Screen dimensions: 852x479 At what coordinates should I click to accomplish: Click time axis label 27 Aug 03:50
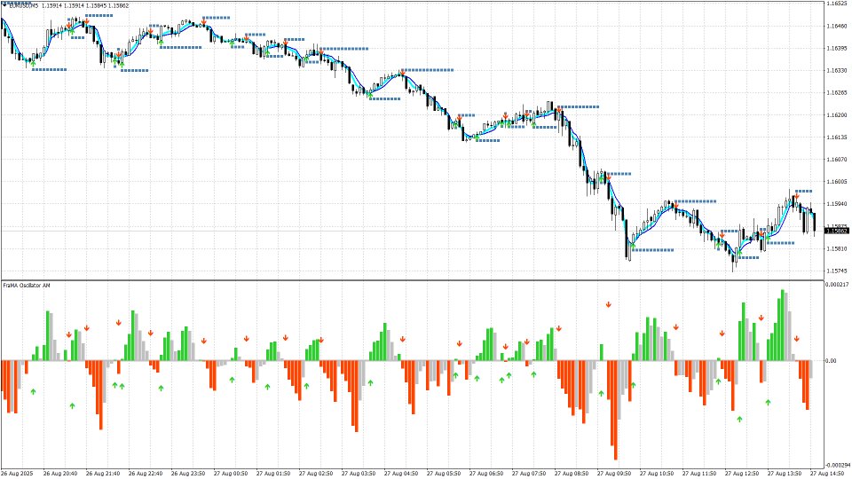(359, 474)
